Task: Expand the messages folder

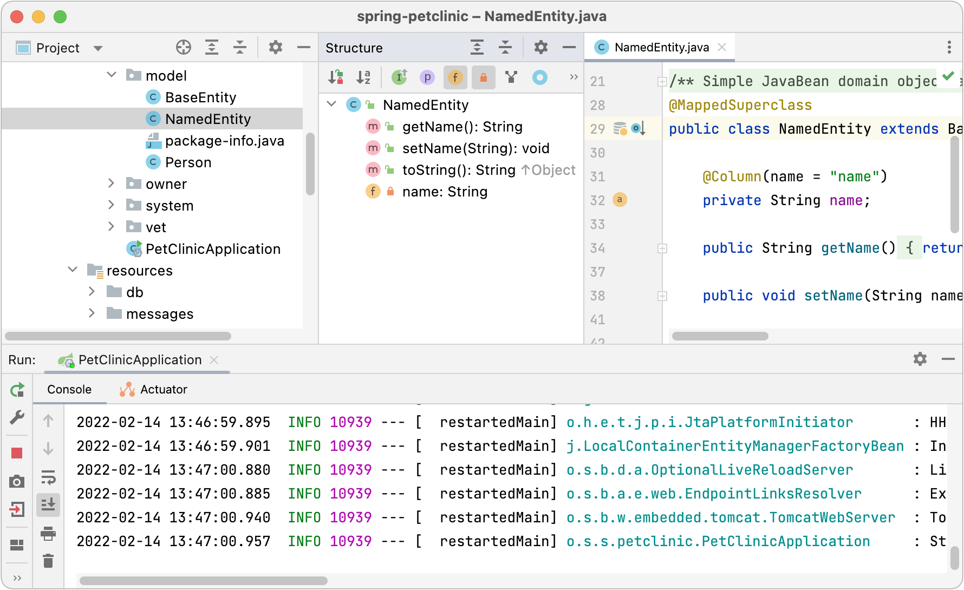Action: coord(92,313)
